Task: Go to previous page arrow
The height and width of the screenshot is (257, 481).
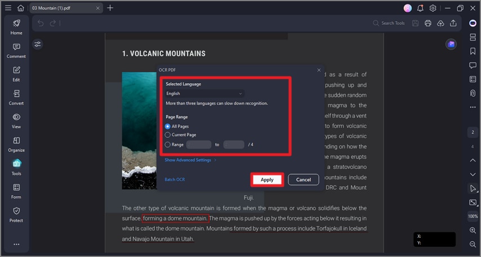Action: 473,160
